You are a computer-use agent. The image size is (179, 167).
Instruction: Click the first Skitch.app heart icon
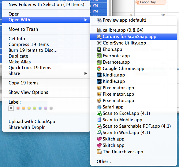(x=99, y=139)
